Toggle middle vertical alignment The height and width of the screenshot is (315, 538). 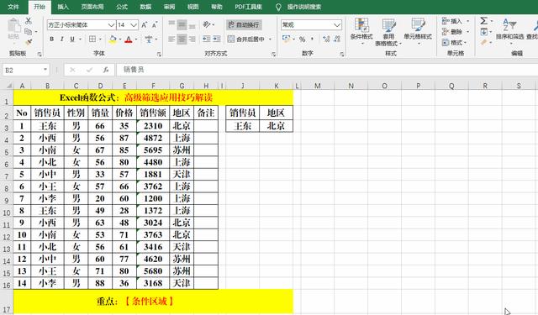click(x=182, y=24)
